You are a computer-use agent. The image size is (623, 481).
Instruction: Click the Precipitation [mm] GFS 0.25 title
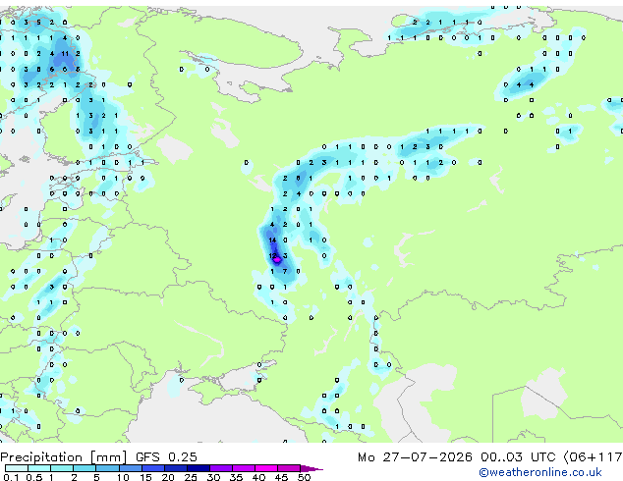tap(98, 457)
